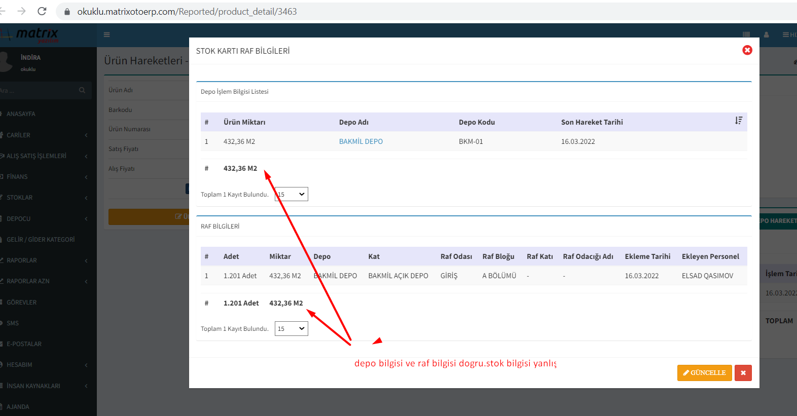
Task: Open the user profile icon in top bar
Action: [x=766, y=35]
